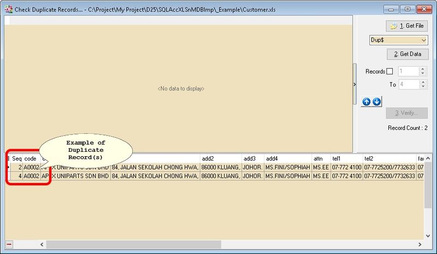The width and height of the screenshot is (437, 254).
Task: Click the Records start number field
Action: (407, 71)
